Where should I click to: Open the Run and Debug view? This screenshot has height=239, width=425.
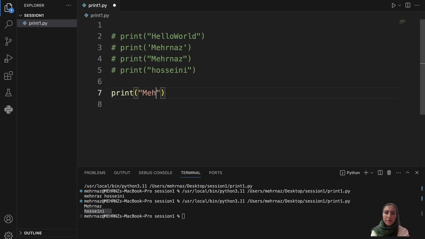coord(9,58)
